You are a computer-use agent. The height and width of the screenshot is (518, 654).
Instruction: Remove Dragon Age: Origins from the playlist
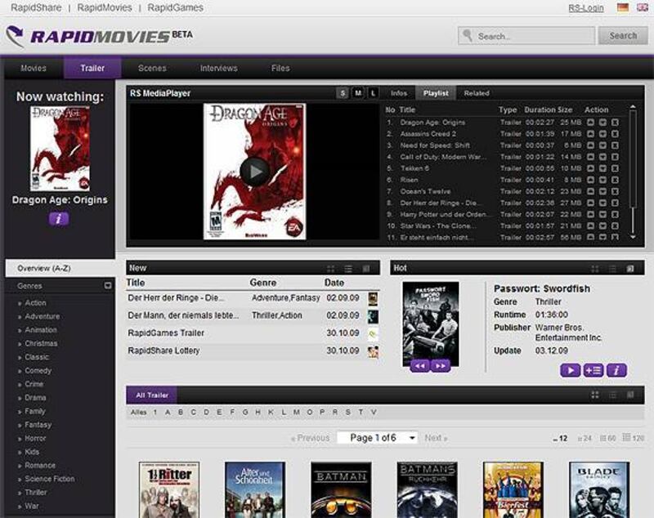click(615, 123)
